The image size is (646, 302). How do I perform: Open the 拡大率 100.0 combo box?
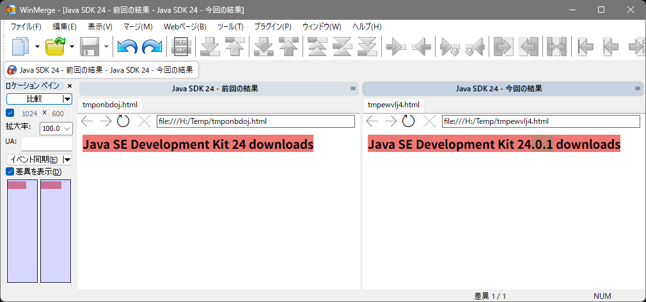[x=56, y=128]
